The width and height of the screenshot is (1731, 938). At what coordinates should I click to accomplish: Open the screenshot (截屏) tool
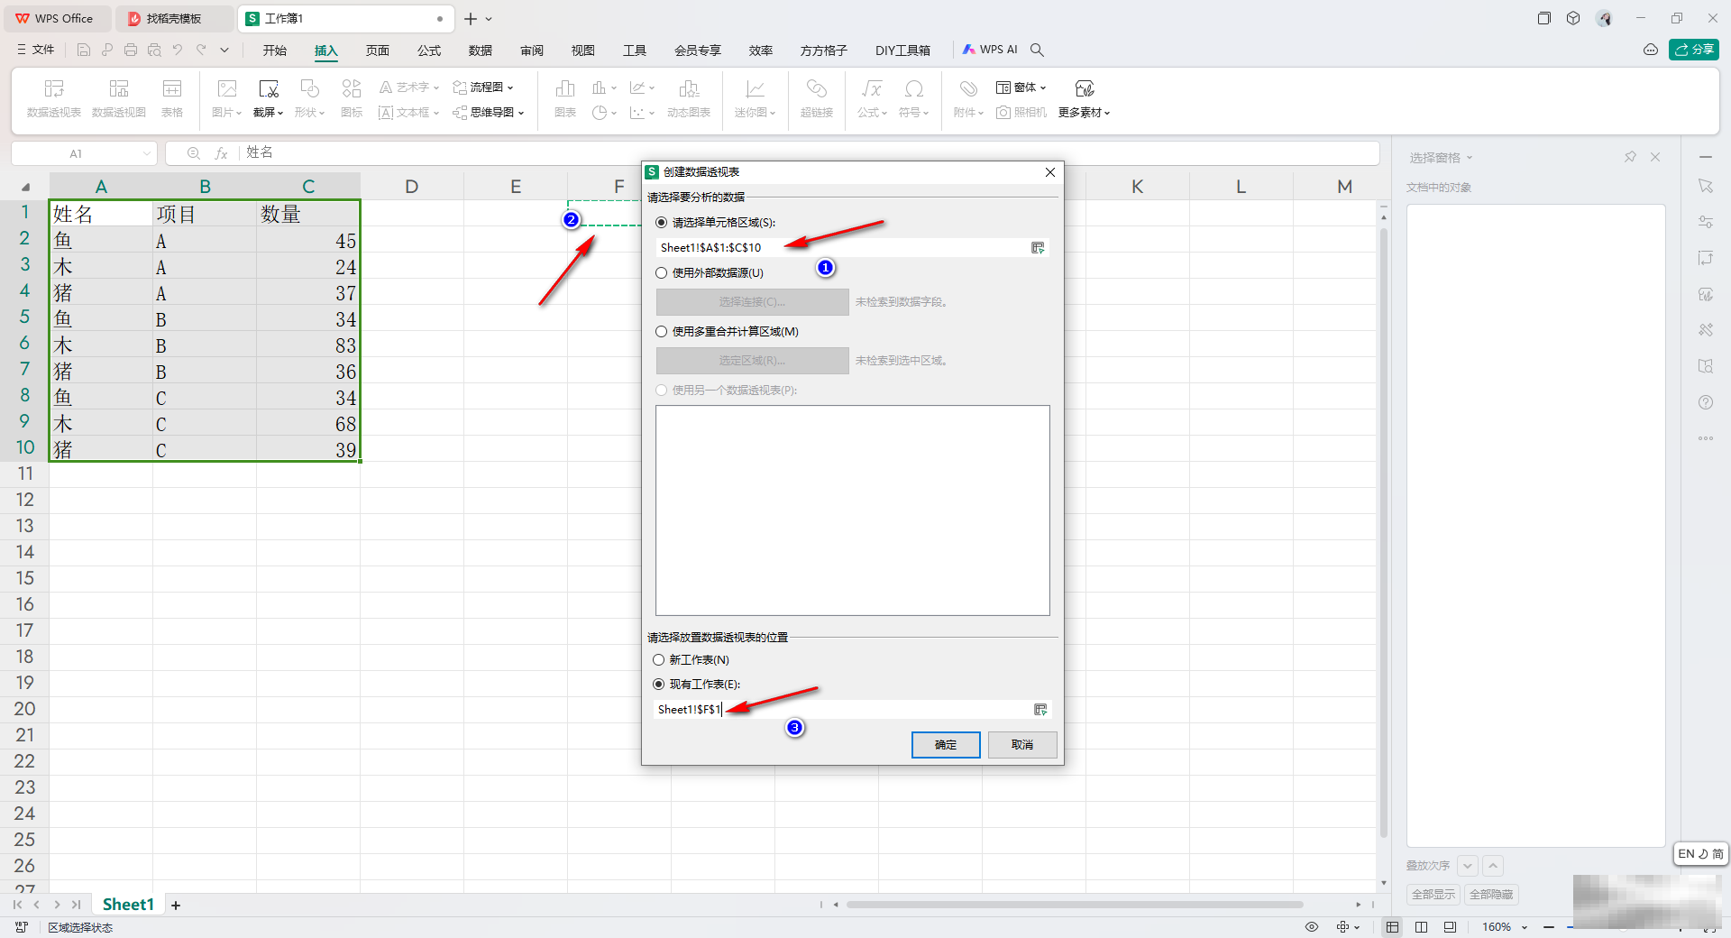[268, 97]
